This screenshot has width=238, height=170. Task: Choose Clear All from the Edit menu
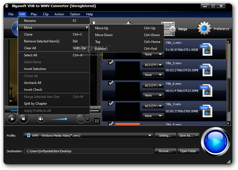54,48
